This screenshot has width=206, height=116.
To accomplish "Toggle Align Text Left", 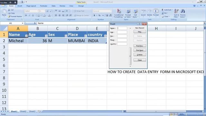I will pos(56,15).
